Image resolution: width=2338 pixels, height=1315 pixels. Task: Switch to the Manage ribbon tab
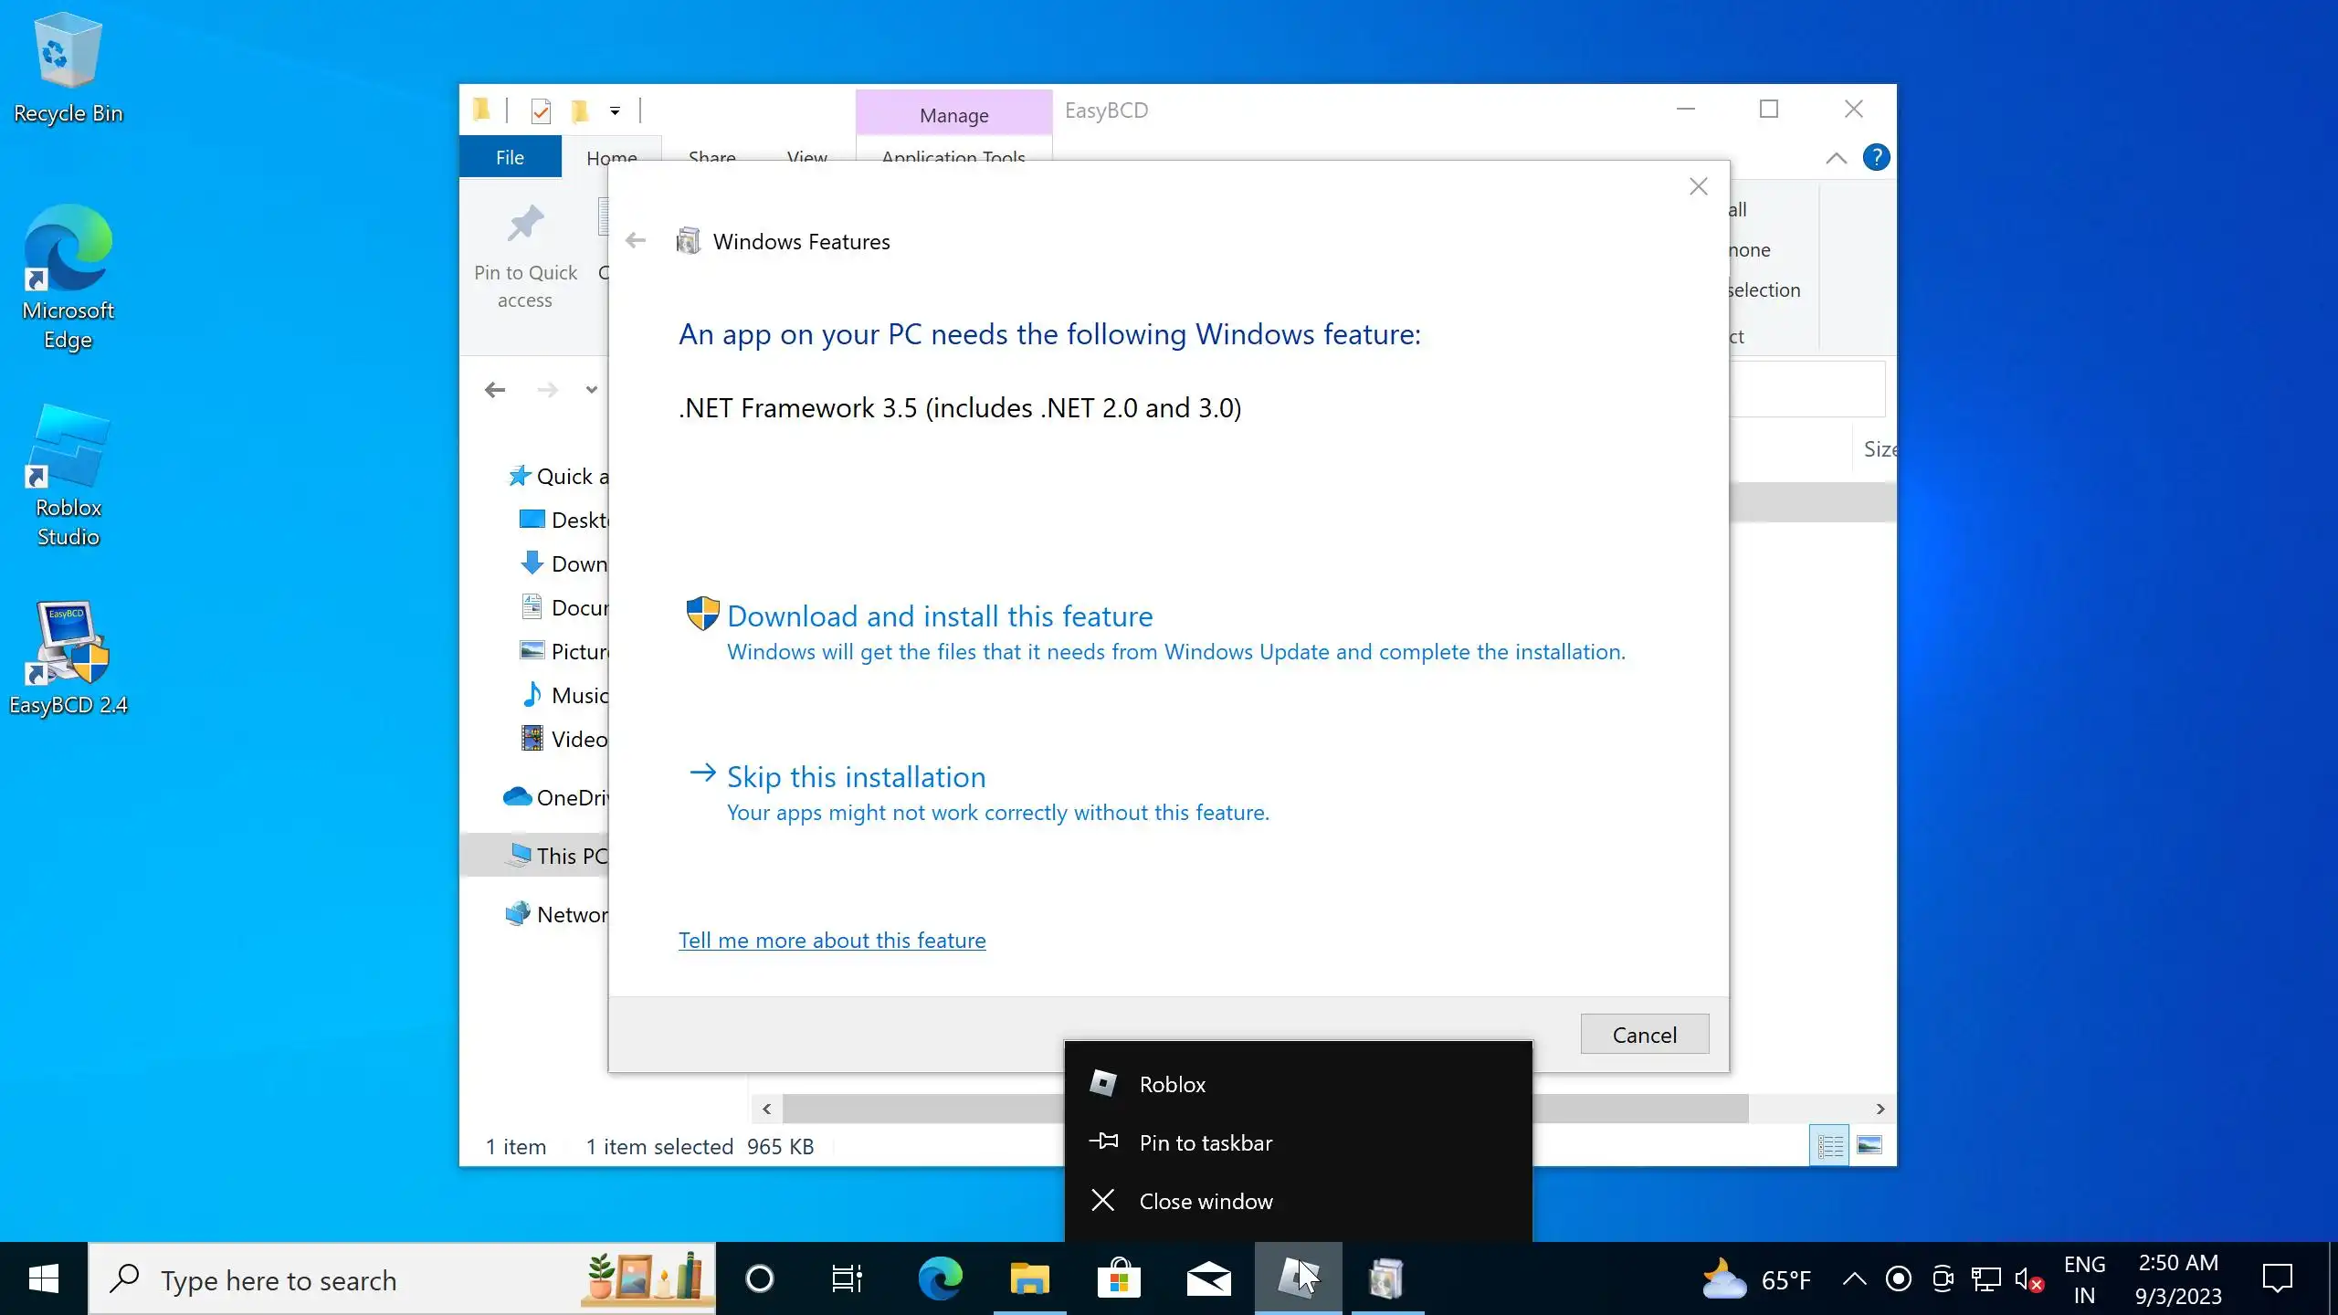[953, 115]
